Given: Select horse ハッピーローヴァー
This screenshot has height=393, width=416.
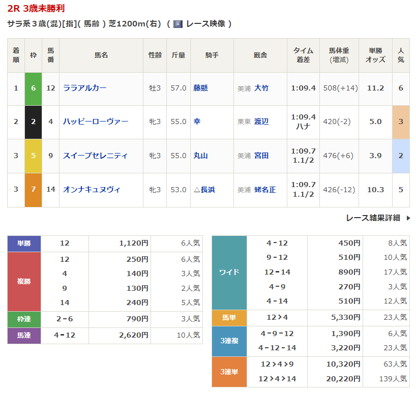Looking at the screenshot, I should click(x=96, y=122).
